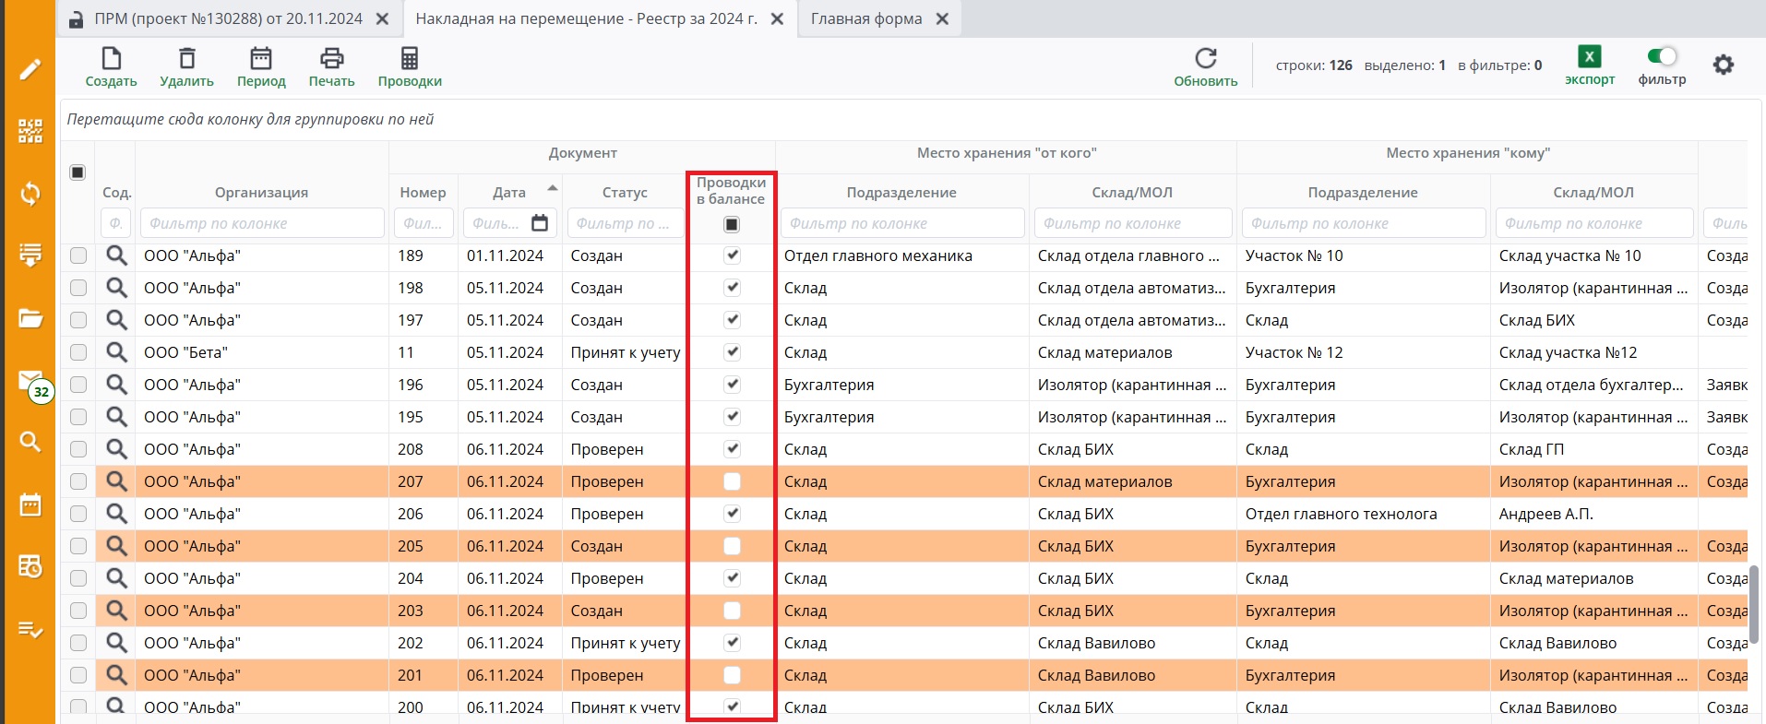Check Проводки в балансе for document 207
This screenshot has width=1766, height=724.
(x=732, y=481)
